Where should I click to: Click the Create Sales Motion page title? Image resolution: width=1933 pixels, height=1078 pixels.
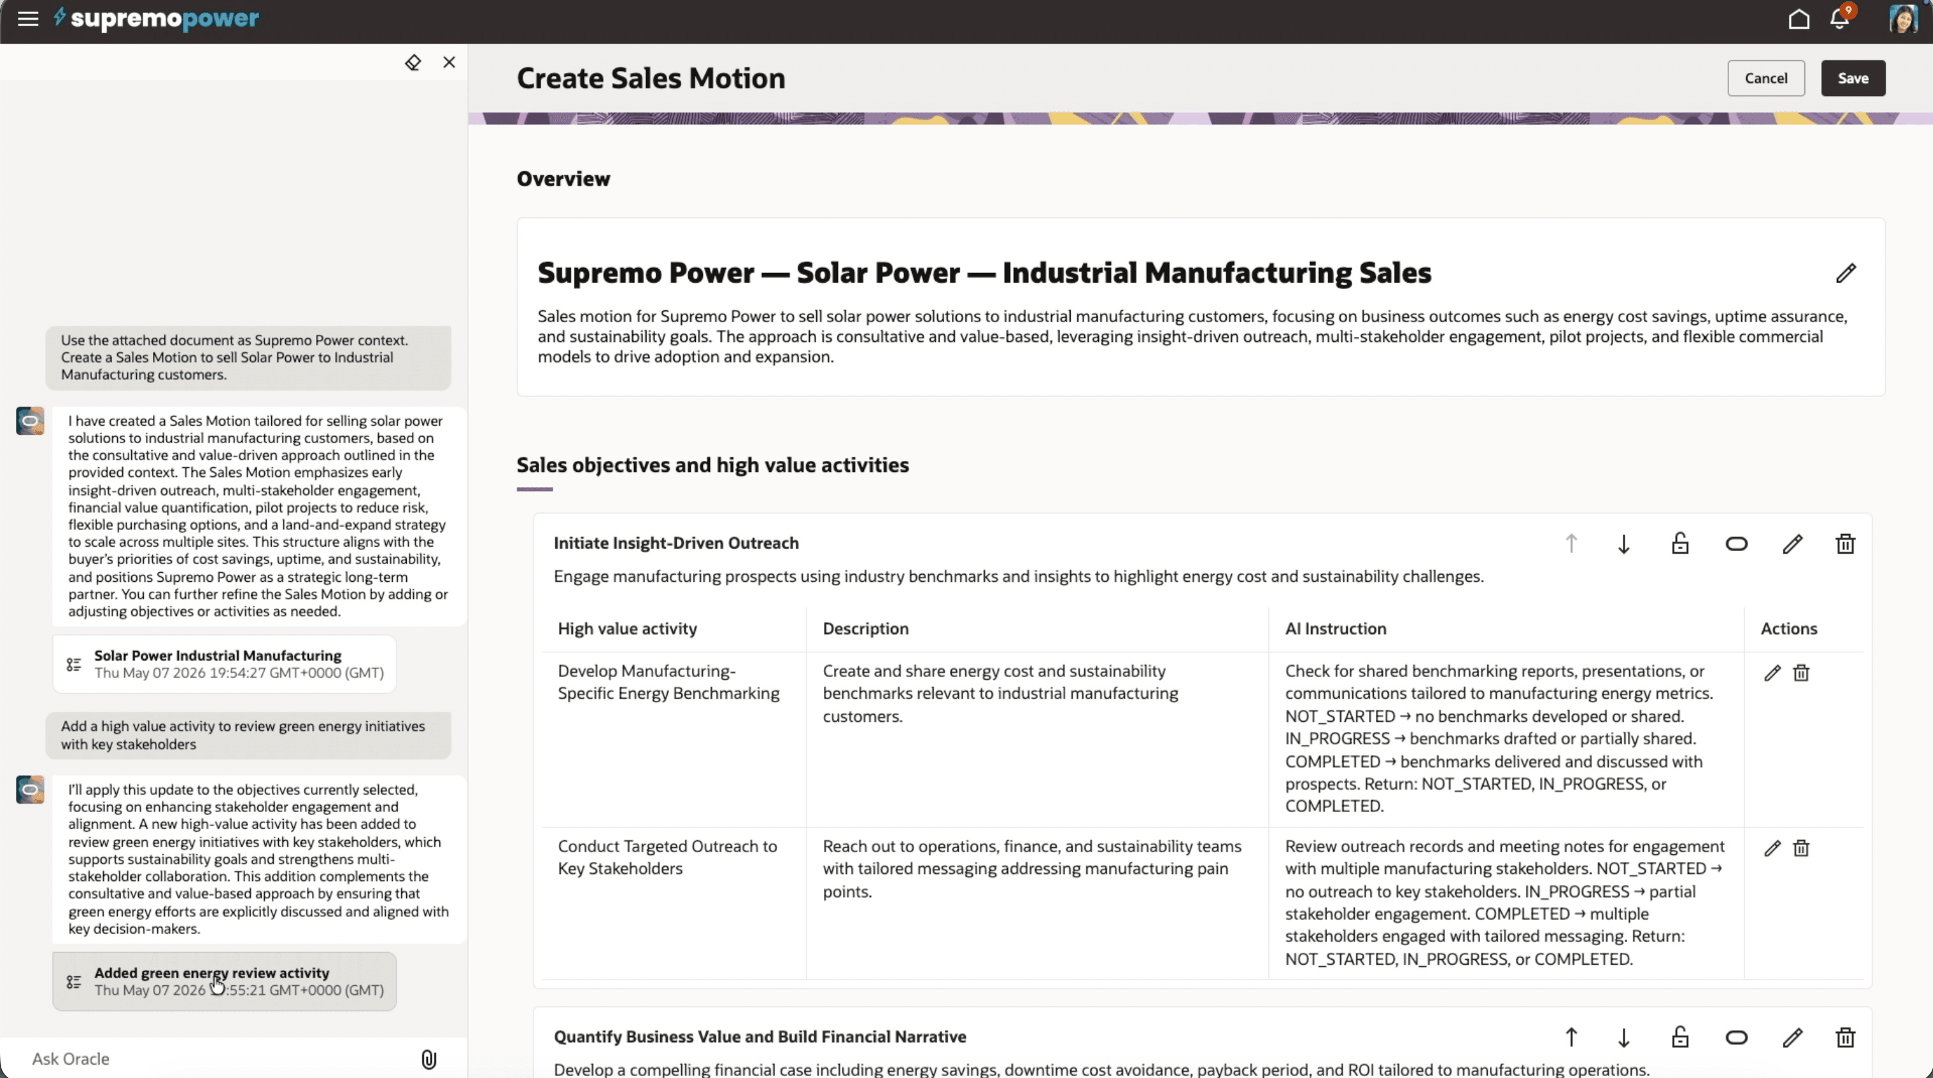pos(651,78)
